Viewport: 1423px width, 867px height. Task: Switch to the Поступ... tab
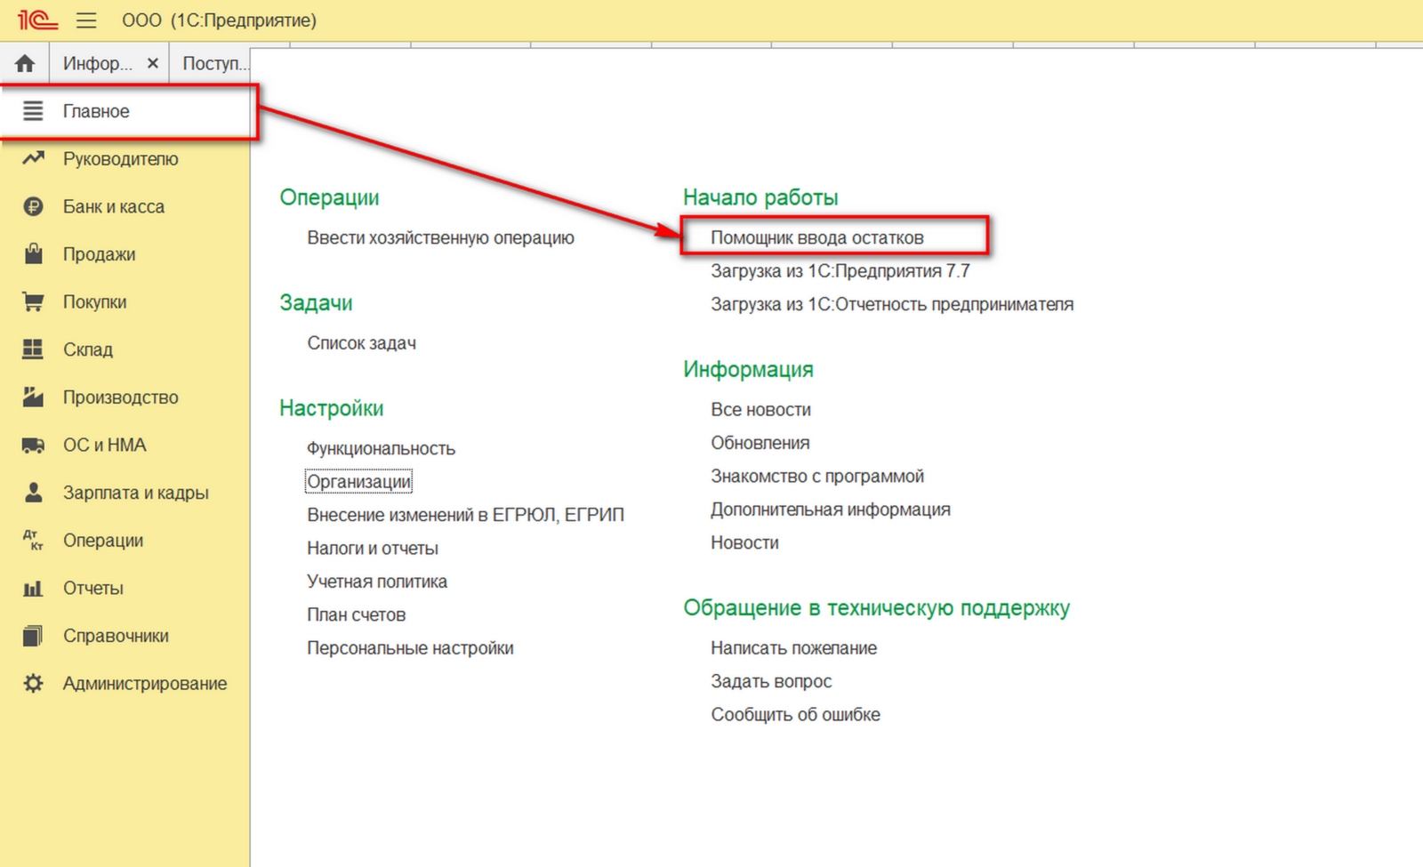[215, 63]
